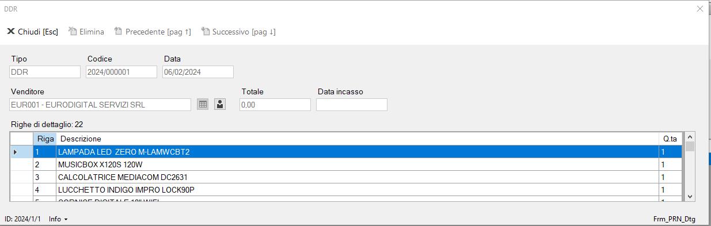Click the page icon beside Precedente
The width and height of the screenshot is (711, 226).
coord(118,32)
